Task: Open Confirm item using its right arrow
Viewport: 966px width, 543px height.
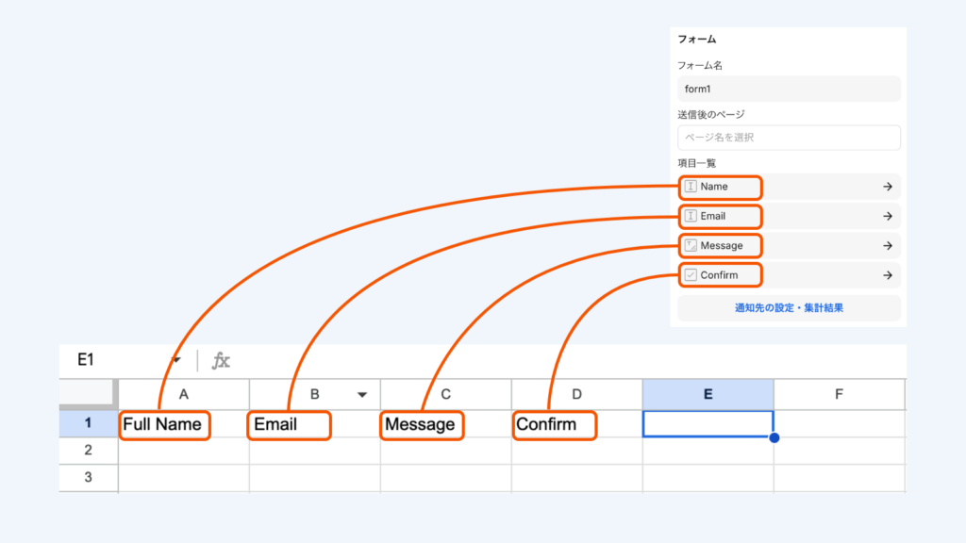Action: tap(887, 275)
